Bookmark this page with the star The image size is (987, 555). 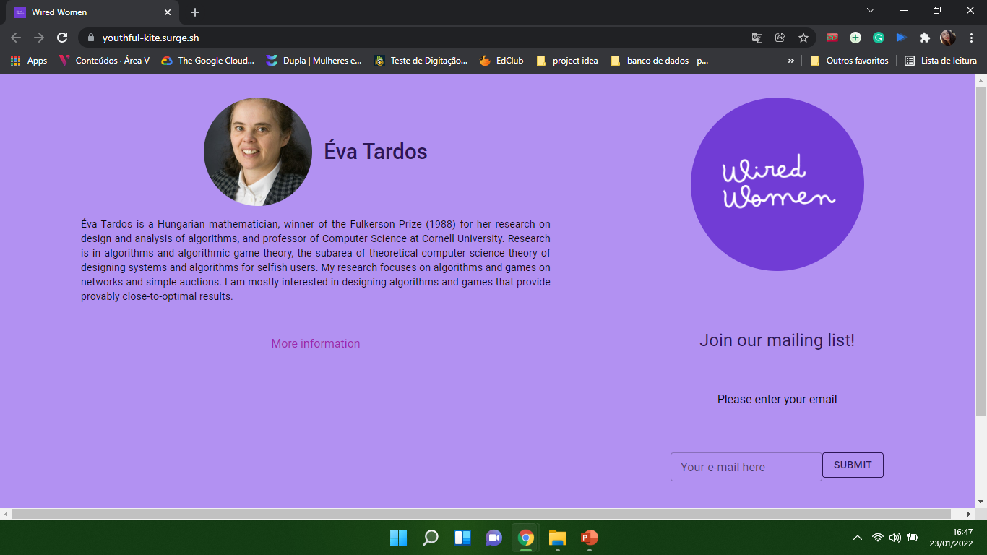803,38
